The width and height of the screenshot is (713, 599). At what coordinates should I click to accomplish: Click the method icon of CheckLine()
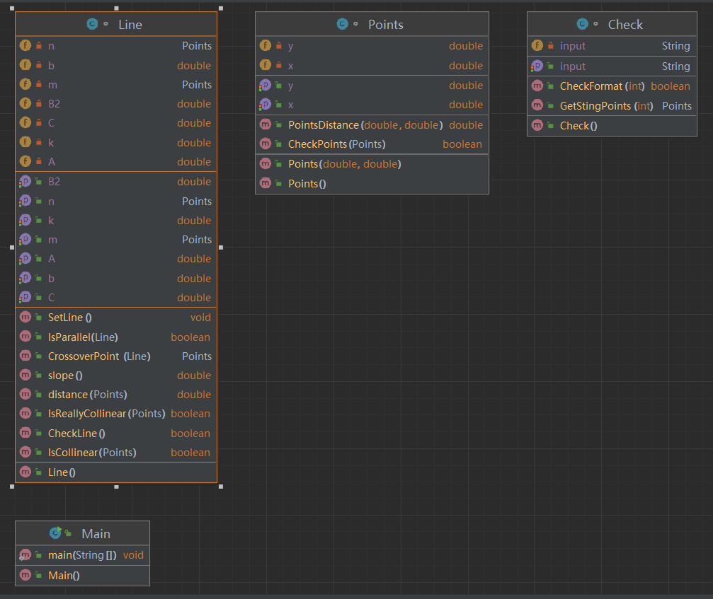tap(25, 433)
